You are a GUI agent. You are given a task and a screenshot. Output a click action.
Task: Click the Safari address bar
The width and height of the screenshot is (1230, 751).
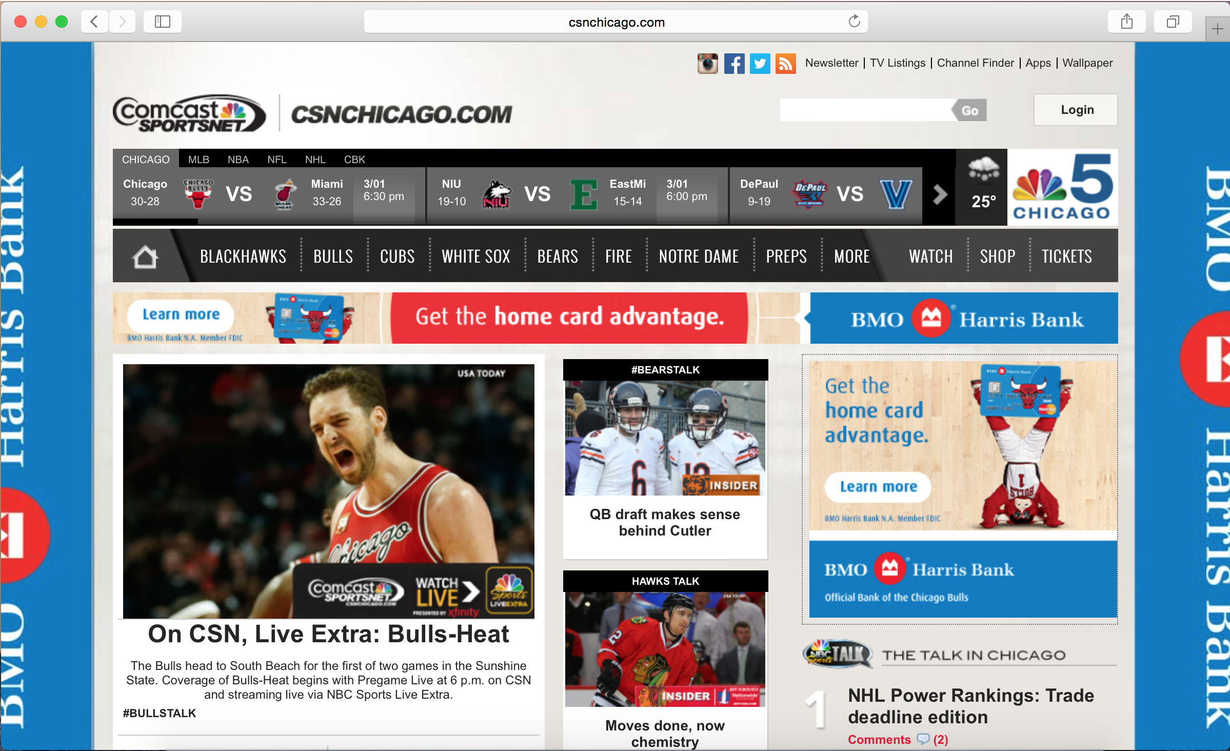(616, 22)
